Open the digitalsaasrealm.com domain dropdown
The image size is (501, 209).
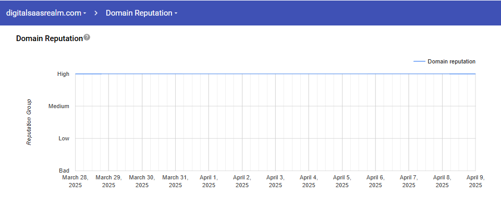tap(46, 13)
